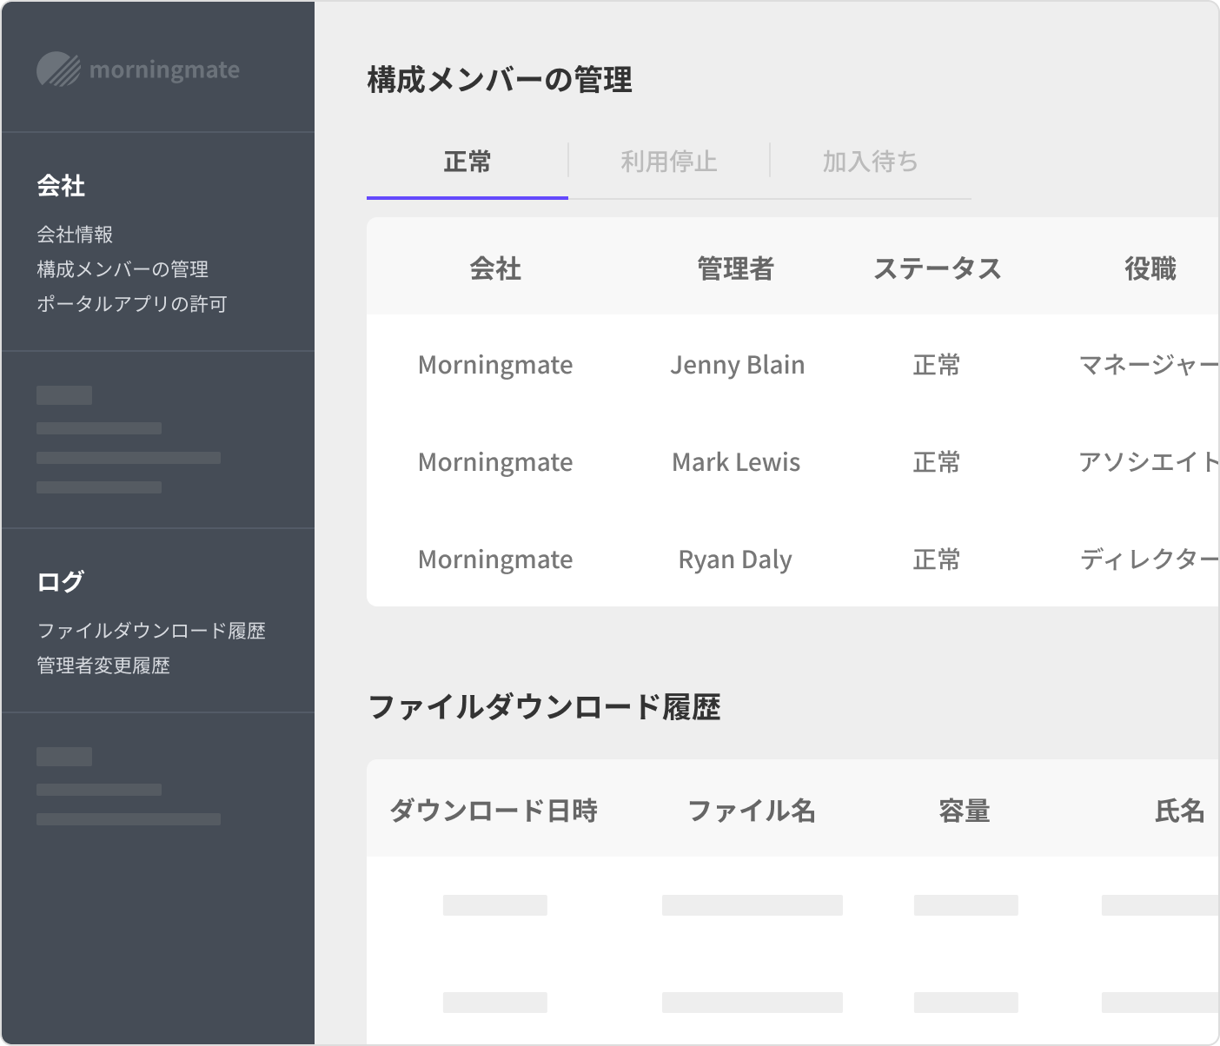Image resolution: width=1220 pixels, height=1046 pixels.
Task: Switch to the 正常 tab
Action: click(467, 162)
